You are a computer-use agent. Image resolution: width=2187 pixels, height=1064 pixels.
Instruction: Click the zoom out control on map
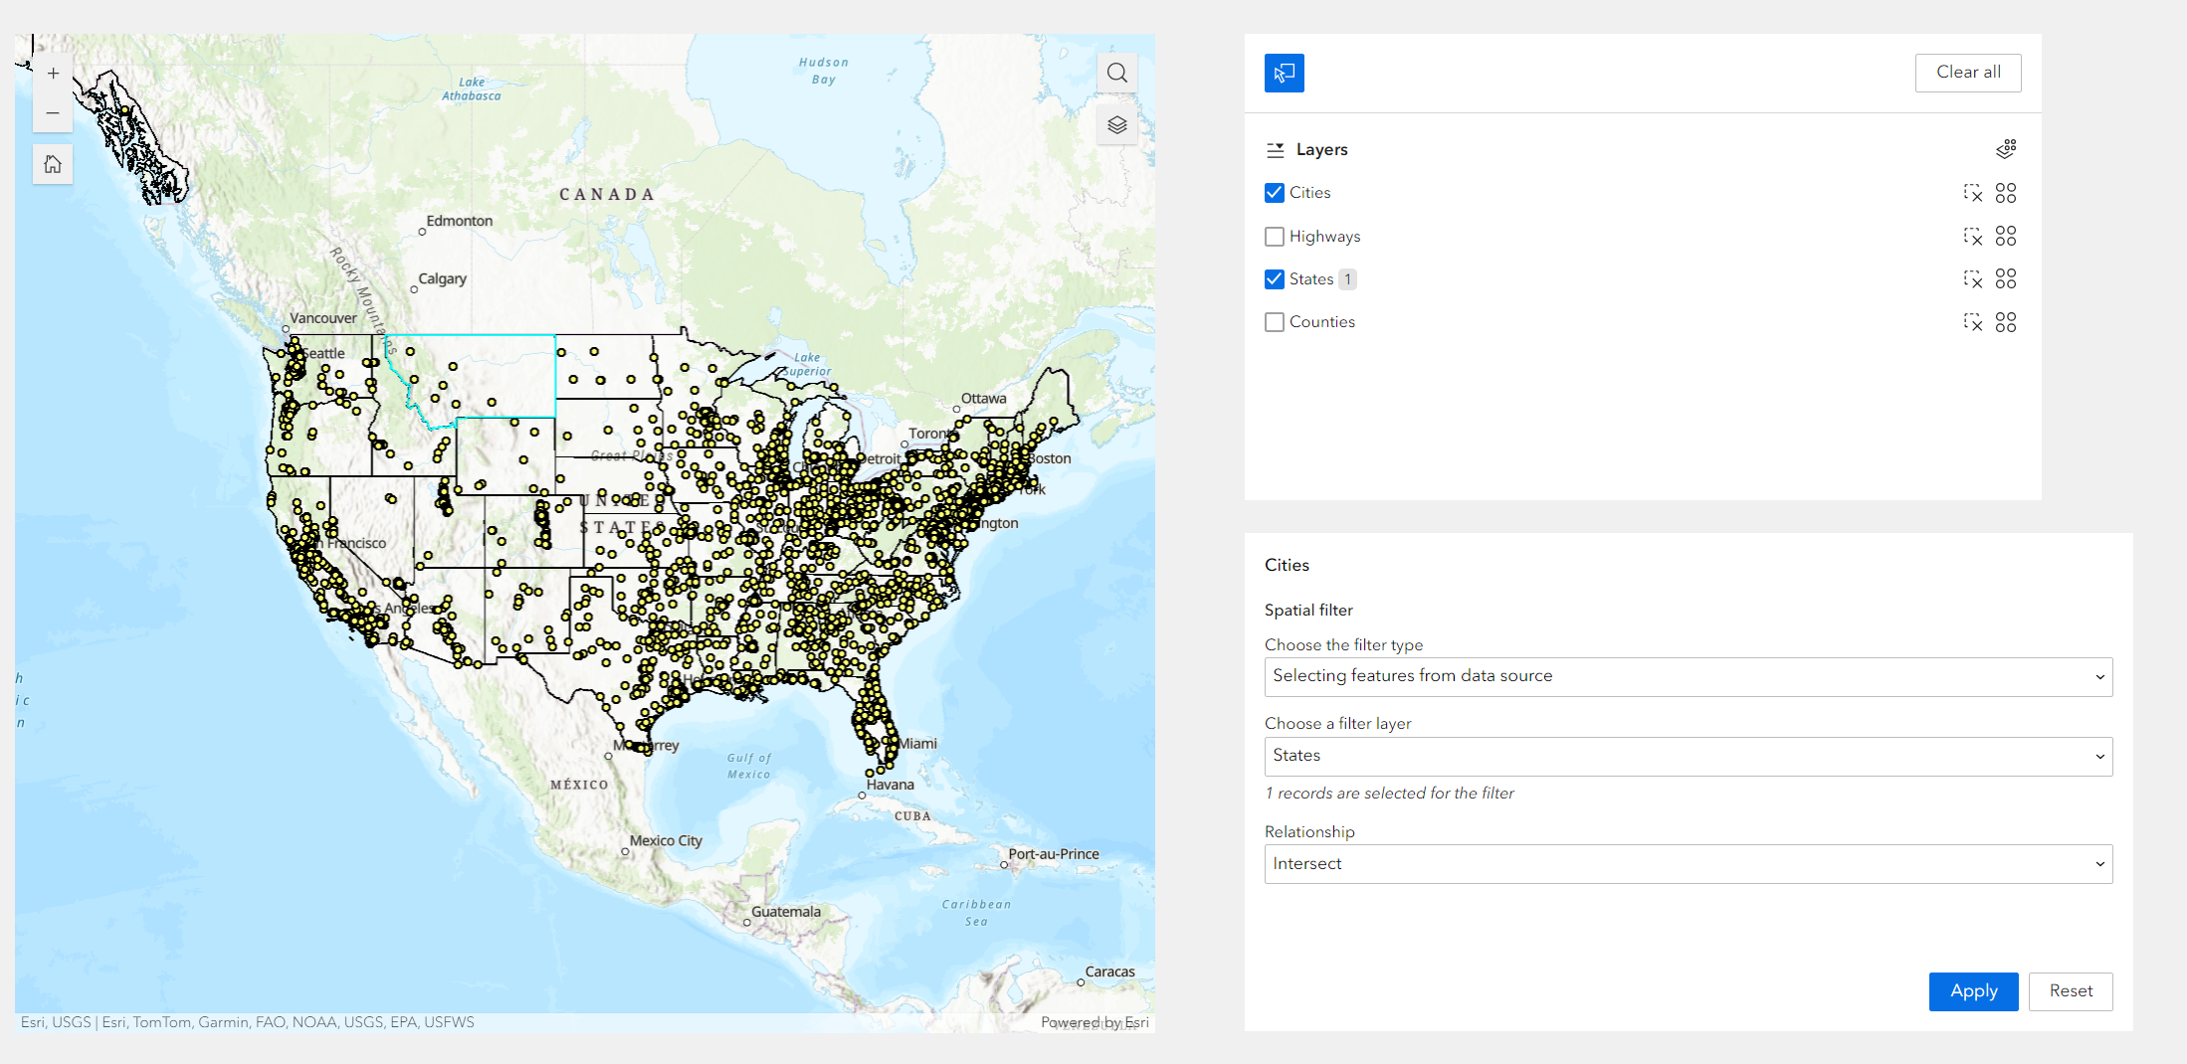point(53,112)
